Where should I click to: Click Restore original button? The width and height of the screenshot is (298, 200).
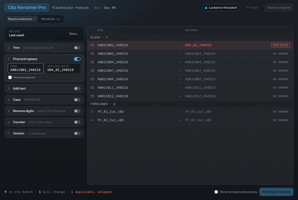[x=279, y=7]
